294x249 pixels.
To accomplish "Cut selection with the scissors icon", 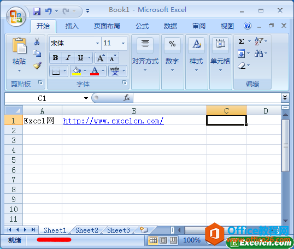I will click(37, 41).
